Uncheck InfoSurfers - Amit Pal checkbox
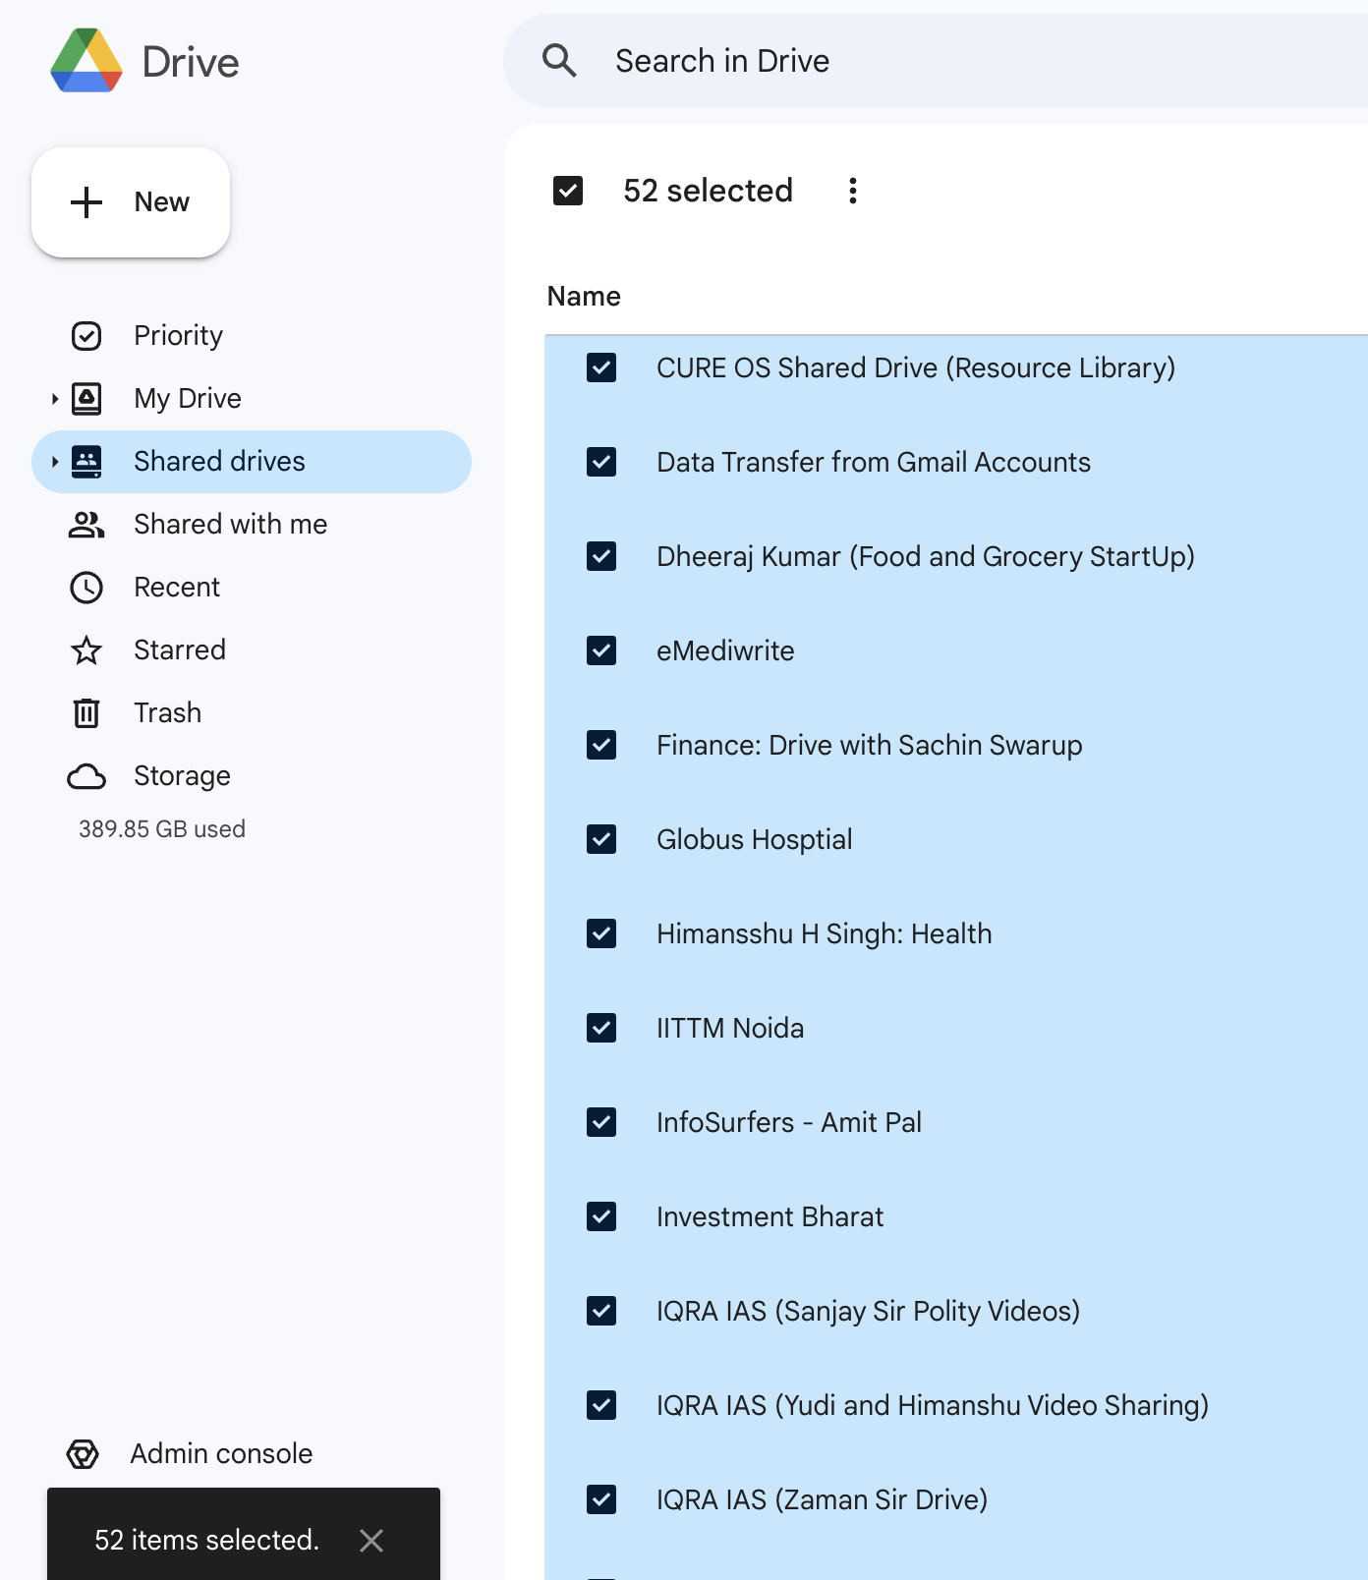 [x=601, y=1122]
